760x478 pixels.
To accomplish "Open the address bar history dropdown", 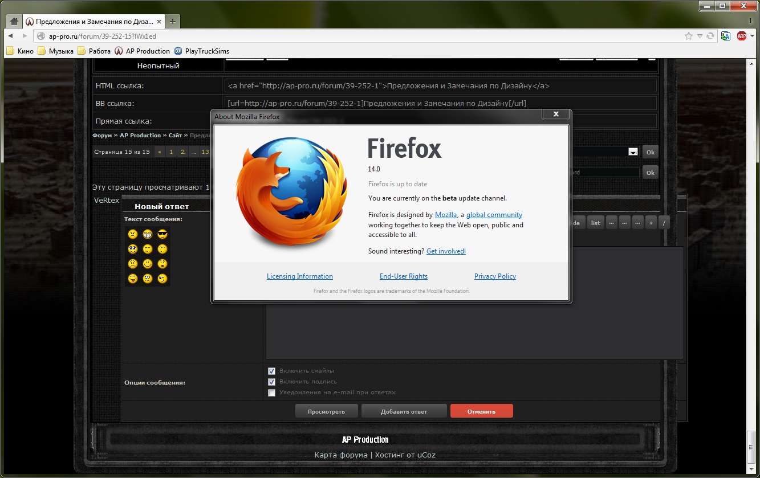I will coord(700,36).
